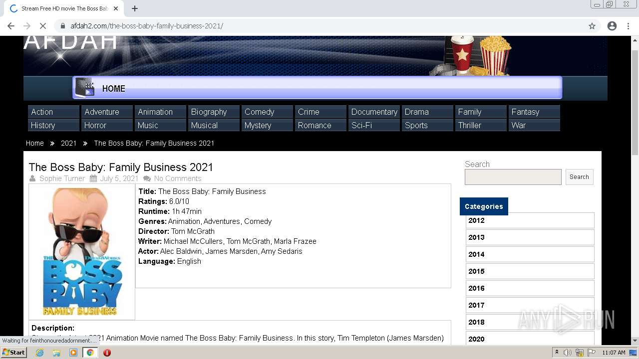This screenshot has width=639, height=359.
Task: Open the Mystery genre
Action: click(x=267, y=125)
